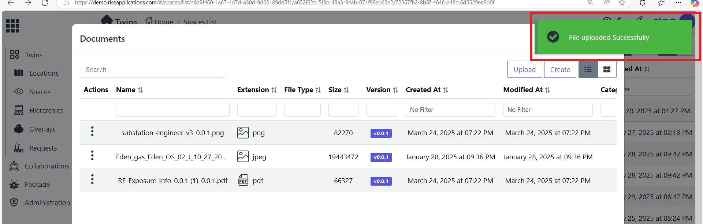
Task: Click the Create button
Action: pyautogui.click(x=560, y=69)
